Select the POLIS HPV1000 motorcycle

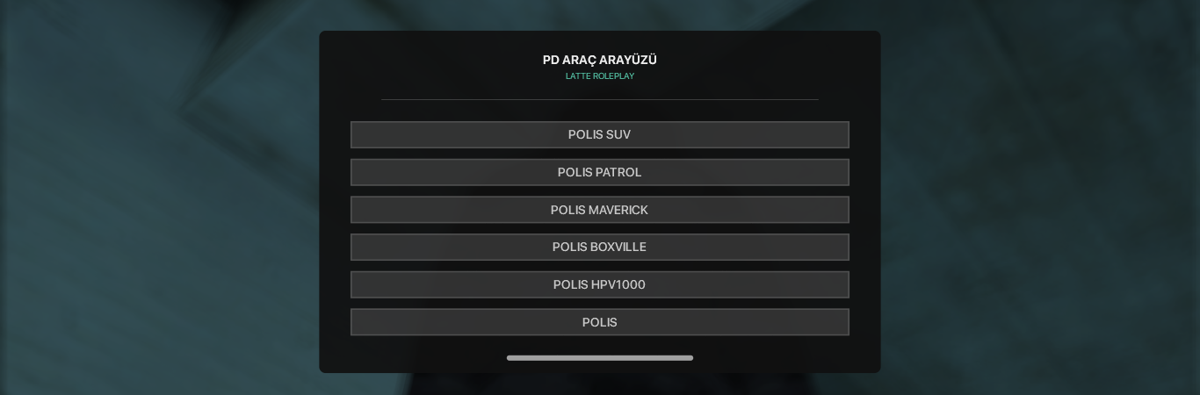click(x=599, y=284)
